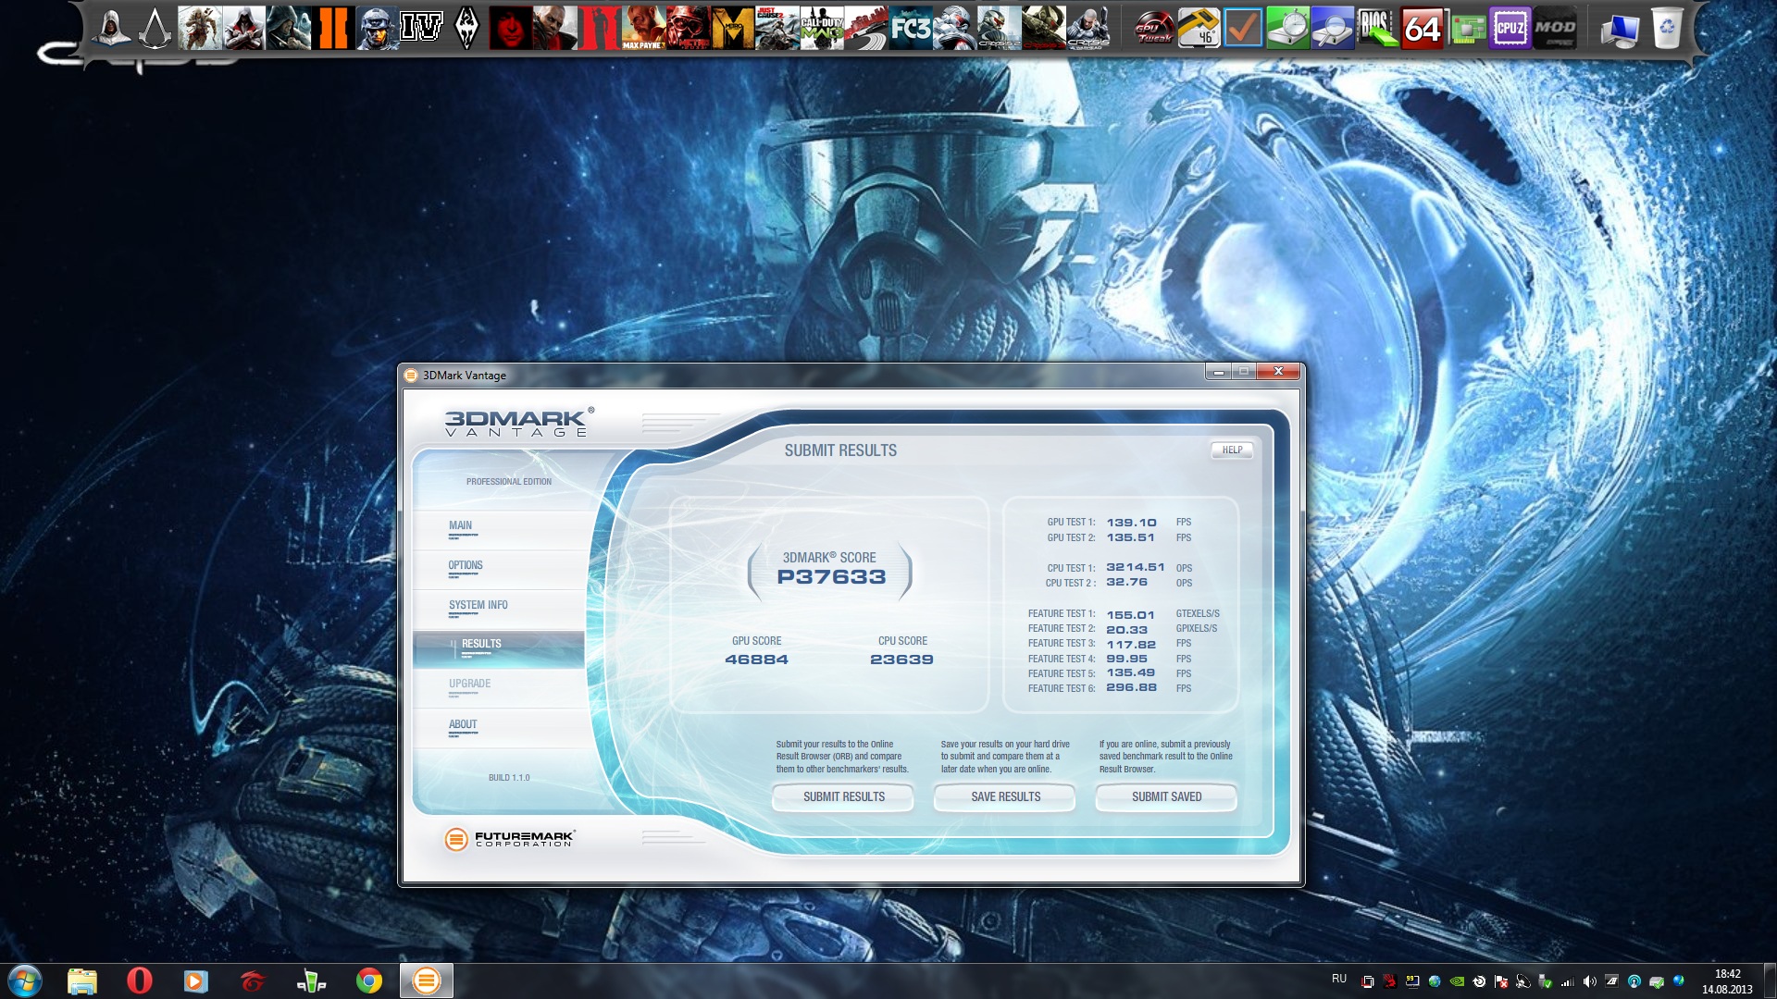The width and height of the screenshot is (1777, 999).
Task: Launch Google Chrome from the taskbar
Action: 369,980
